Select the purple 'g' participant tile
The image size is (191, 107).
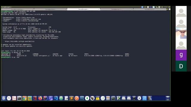tap(181, 55)
